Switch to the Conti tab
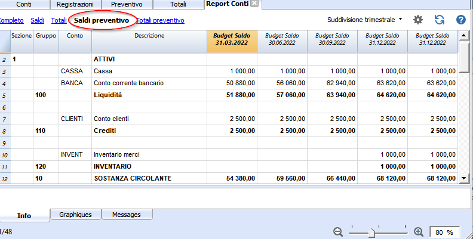 (24, 4)
